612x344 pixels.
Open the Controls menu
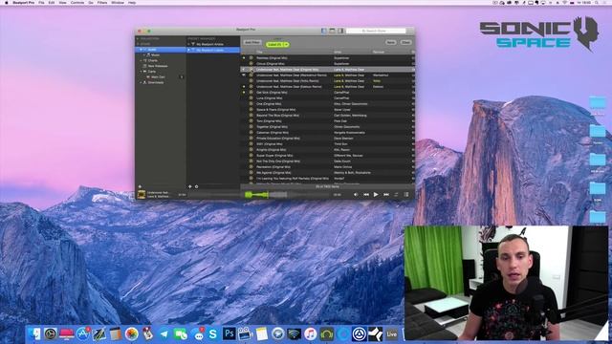pyautogui.click(x=77, y=2)
